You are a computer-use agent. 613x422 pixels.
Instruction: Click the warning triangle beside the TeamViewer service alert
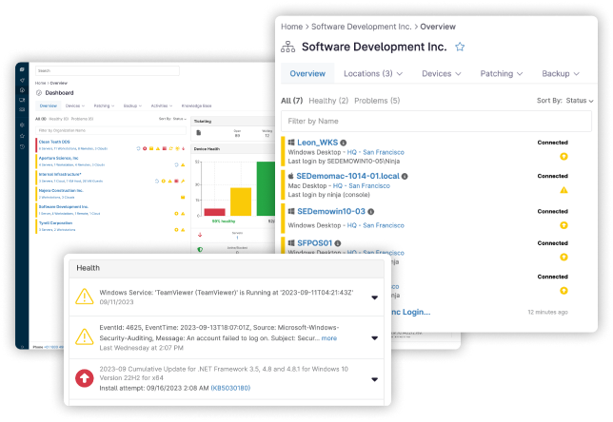coord(84,297)
